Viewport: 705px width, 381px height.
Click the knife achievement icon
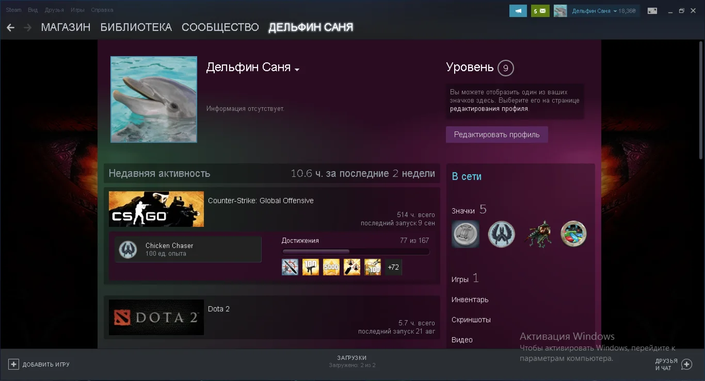290,267
